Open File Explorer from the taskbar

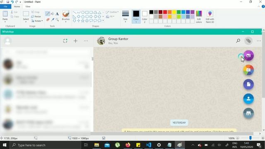(96, 145)
